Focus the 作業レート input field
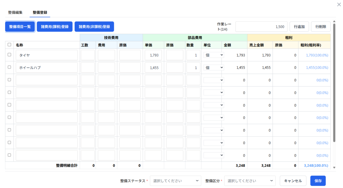Viewport: 343px width, 188px height. (261, 26)
